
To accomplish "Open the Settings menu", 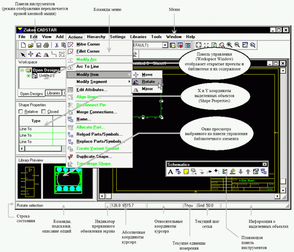I will pyautogui.click(x=118, y=37).
